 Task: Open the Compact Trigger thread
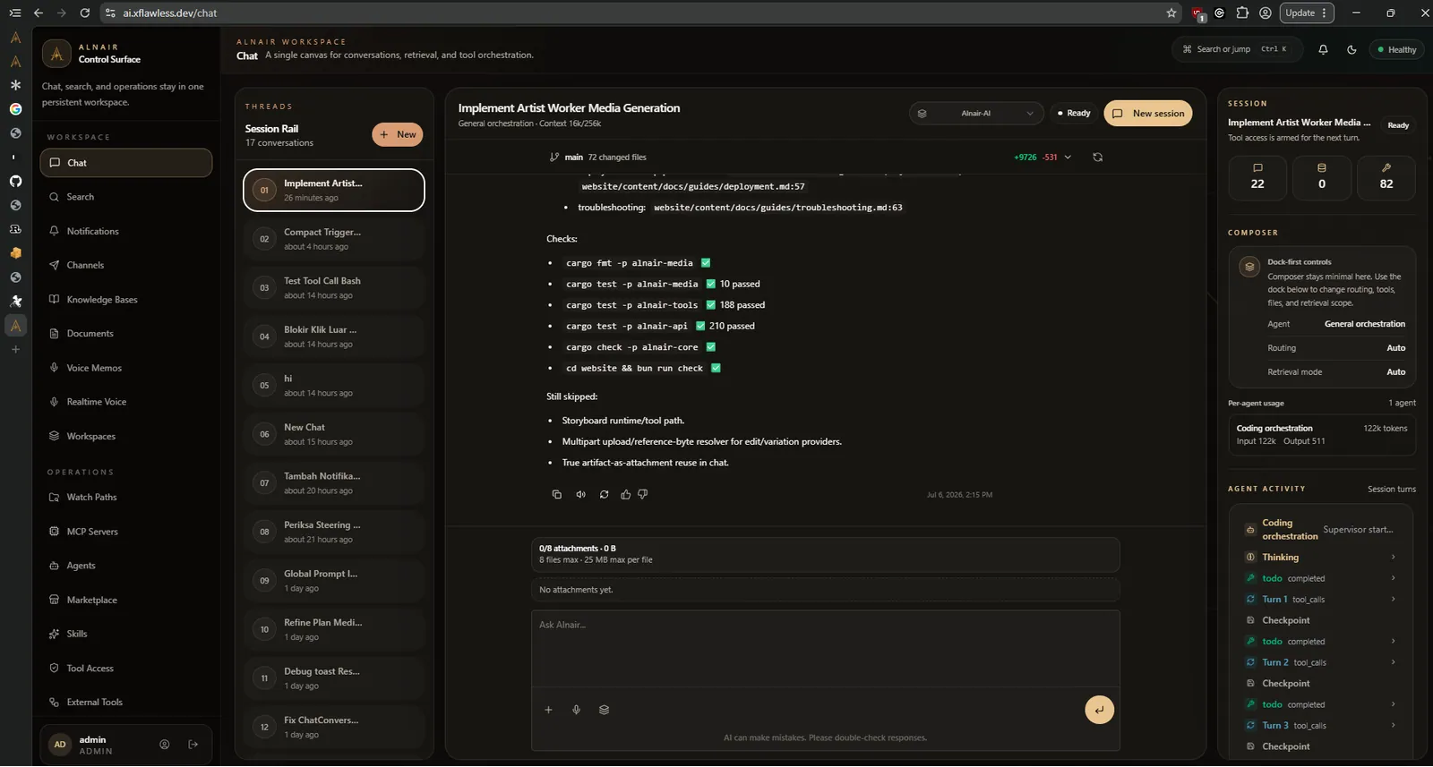(x=334, y=239)
